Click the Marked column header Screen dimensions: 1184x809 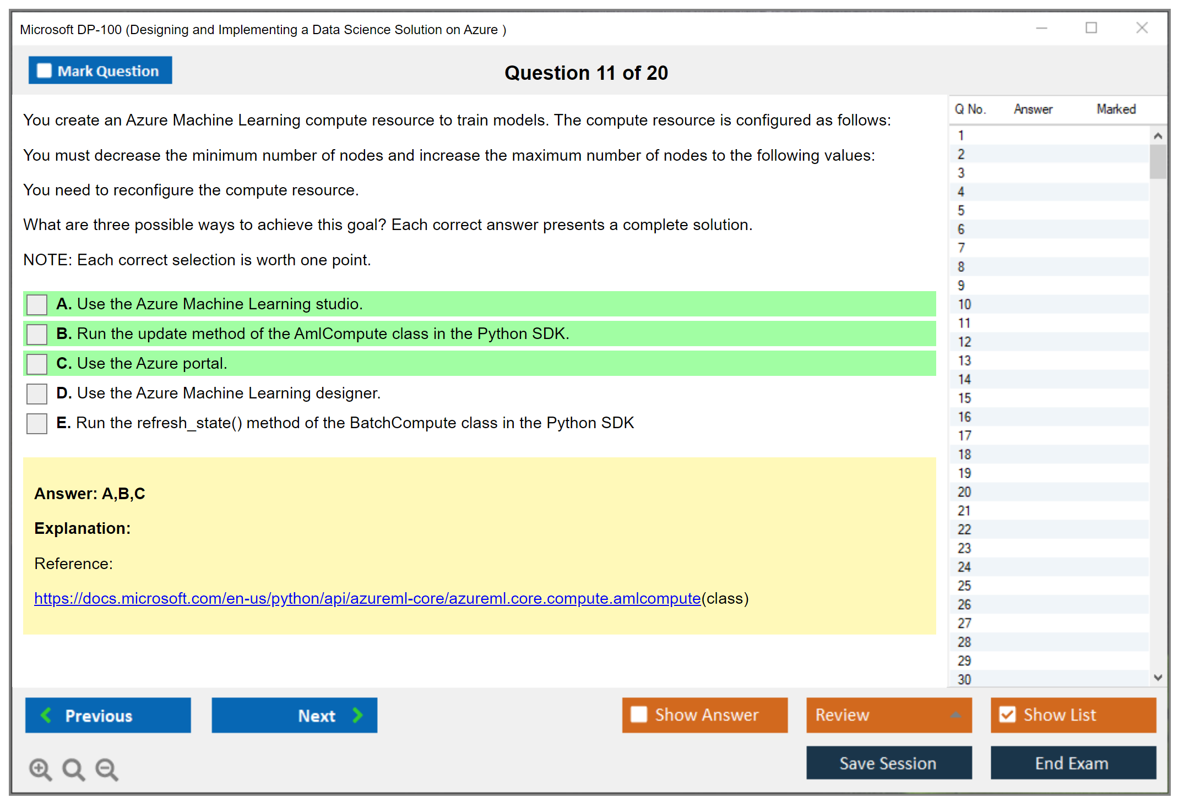click(x=1116, y=109)
